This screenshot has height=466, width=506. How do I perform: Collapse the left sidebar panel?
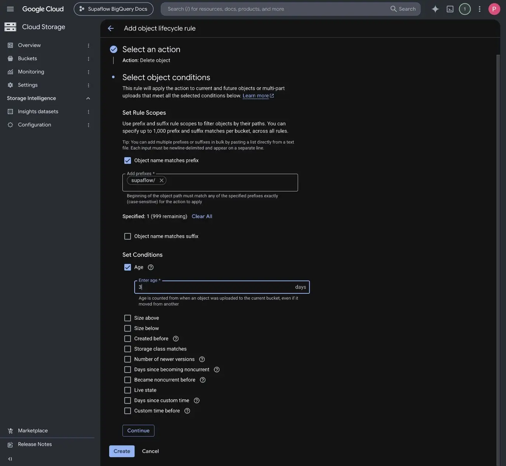pyautogui.click(x=10, y=459)
